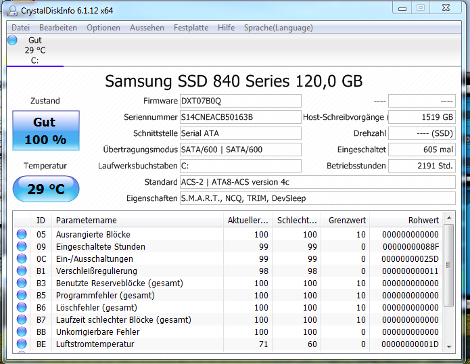The width and height of the screenshot is (470, 364).
Task: Click the Standard field ACS-2 ATA8-ACS
Action: pyautogui.click(x=317, y=182)
